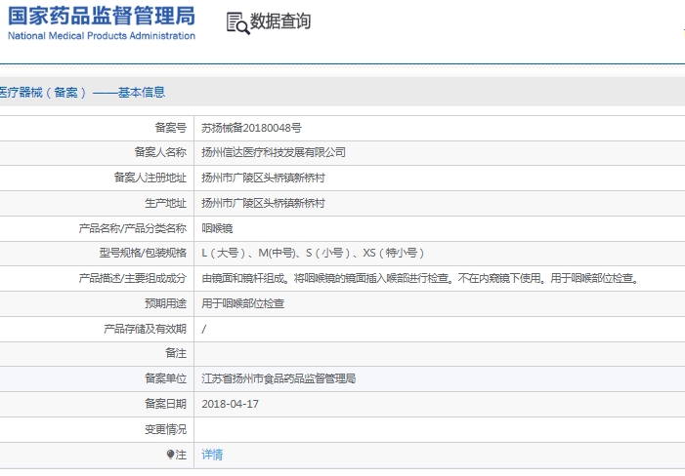This screenshot has height=476, width=685.
Task: Select the 产品名称/产品分类名称 label
Action: click(132, 228)
